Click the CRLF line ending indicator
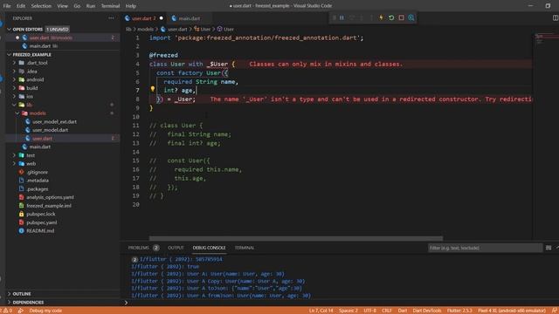The image size is (559, 314). click(386, 311)
